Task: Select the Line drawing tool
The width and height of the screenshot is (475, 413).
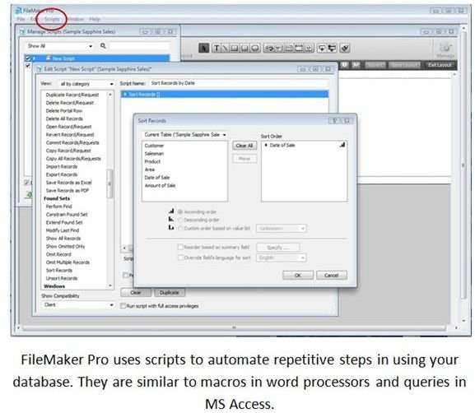Action: [226, 48]
